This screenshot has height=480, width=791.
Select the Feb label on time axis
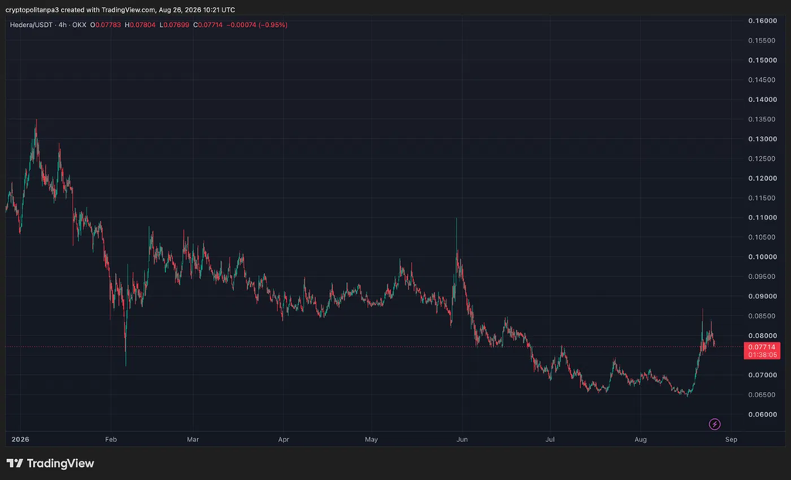coord(111,439)
